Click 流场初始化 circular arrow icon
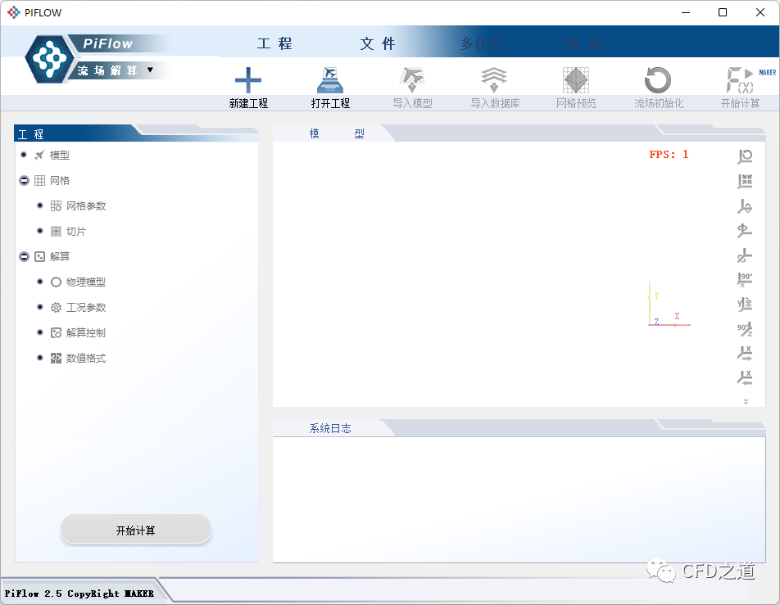This screenshot has width=780, height=605. click(x=658, y=80)
